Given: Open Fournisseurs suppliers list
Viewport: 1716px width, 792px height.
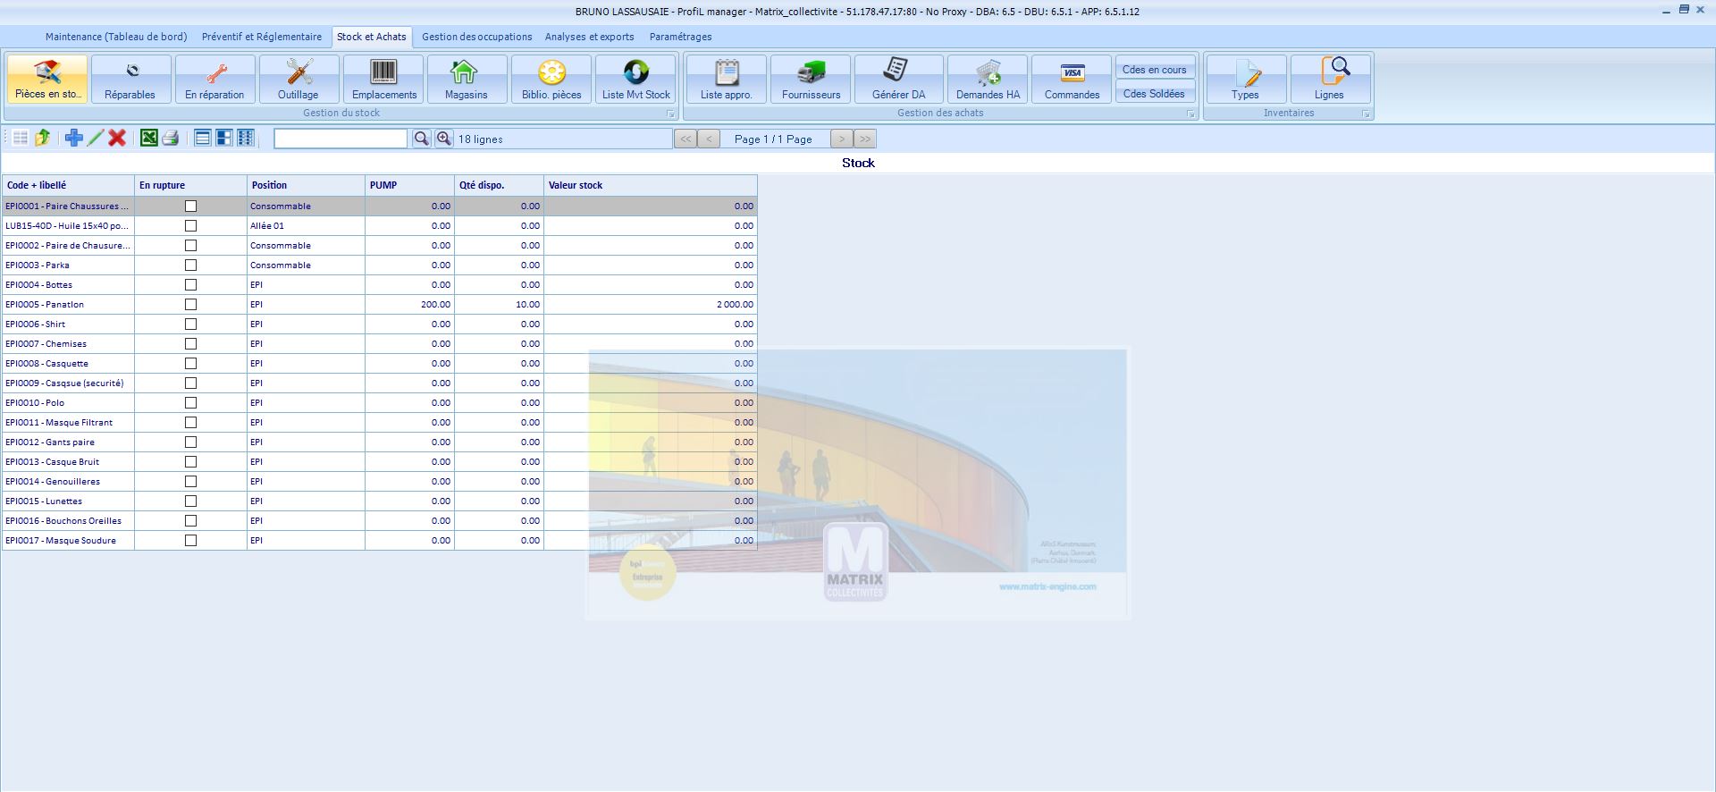Looking at the screenshot, I should click(x=811, y=79).
